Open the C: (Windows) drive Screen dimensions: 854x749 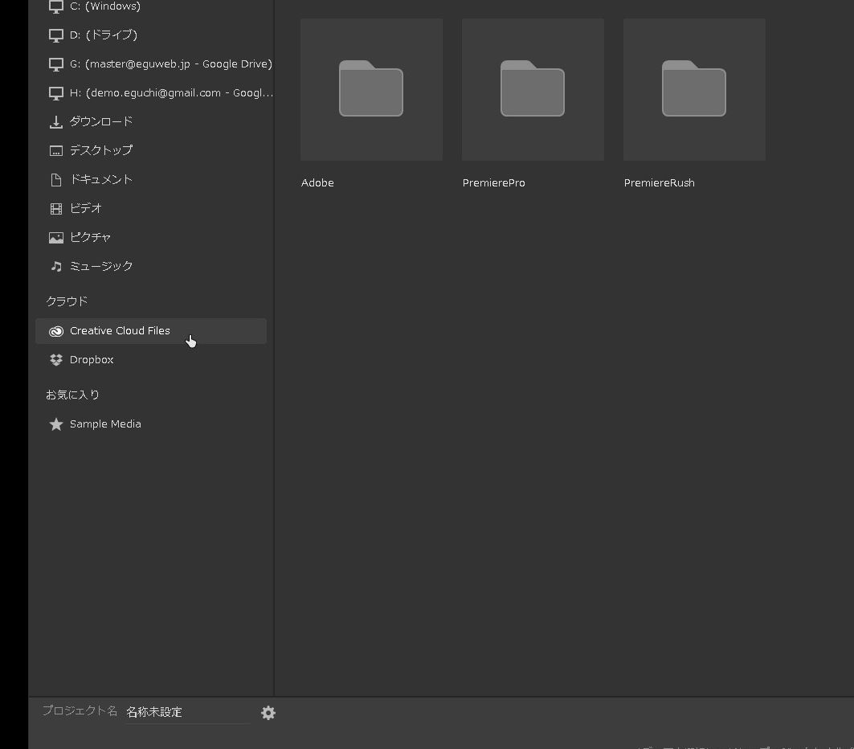[x=104, y=6]
